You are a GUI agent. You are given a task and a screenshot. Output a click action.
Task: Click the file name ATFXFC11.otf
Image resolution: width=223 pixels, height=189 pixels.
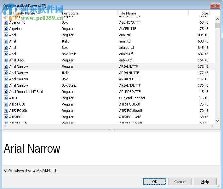click(130, 117)
